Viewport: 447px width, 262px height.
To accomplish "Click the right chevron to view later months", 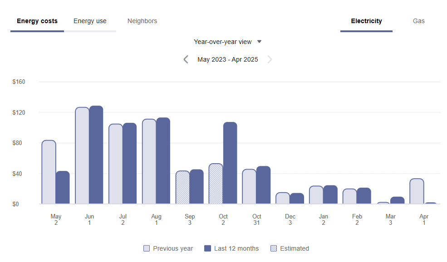I will click(x=270, y=59).
